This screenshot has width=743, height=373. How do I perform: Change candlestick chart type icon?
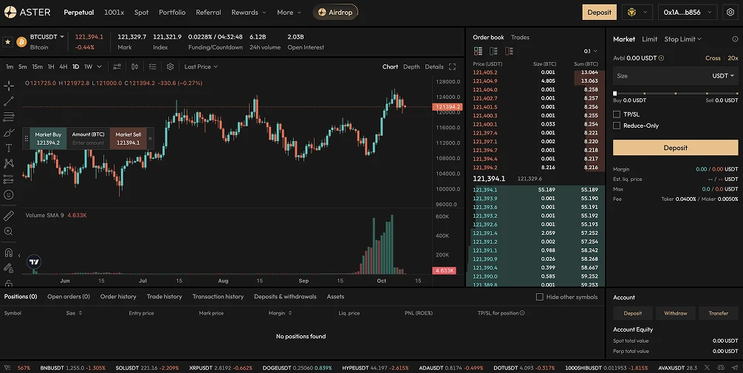(x=134, y=66)
